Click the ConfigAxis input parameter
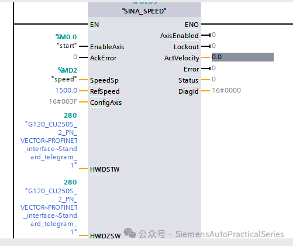 point(106,102)
